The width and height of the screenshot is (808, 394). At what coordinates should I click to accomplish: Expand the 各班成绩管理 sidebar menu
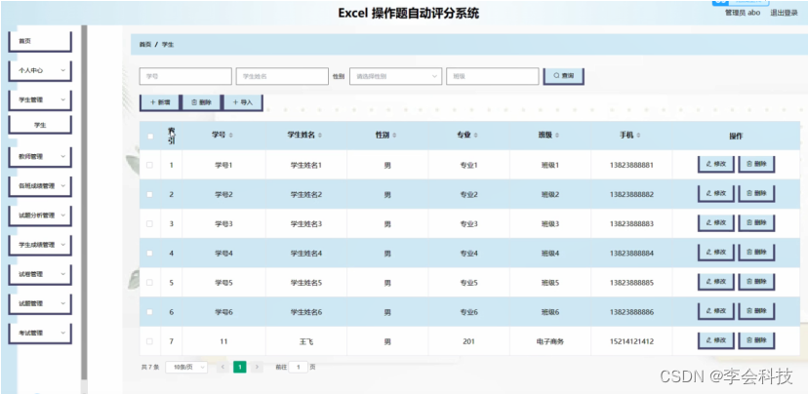40,186
